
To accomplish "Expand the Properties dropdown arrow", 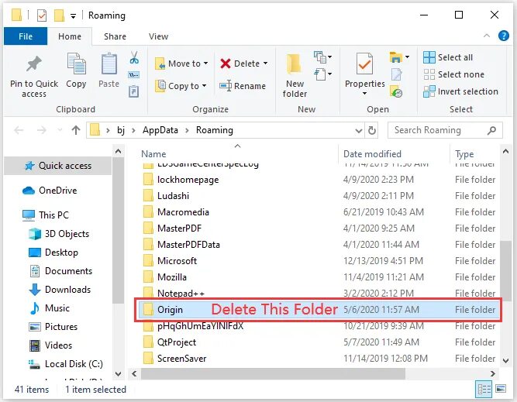I will [364, 93].
